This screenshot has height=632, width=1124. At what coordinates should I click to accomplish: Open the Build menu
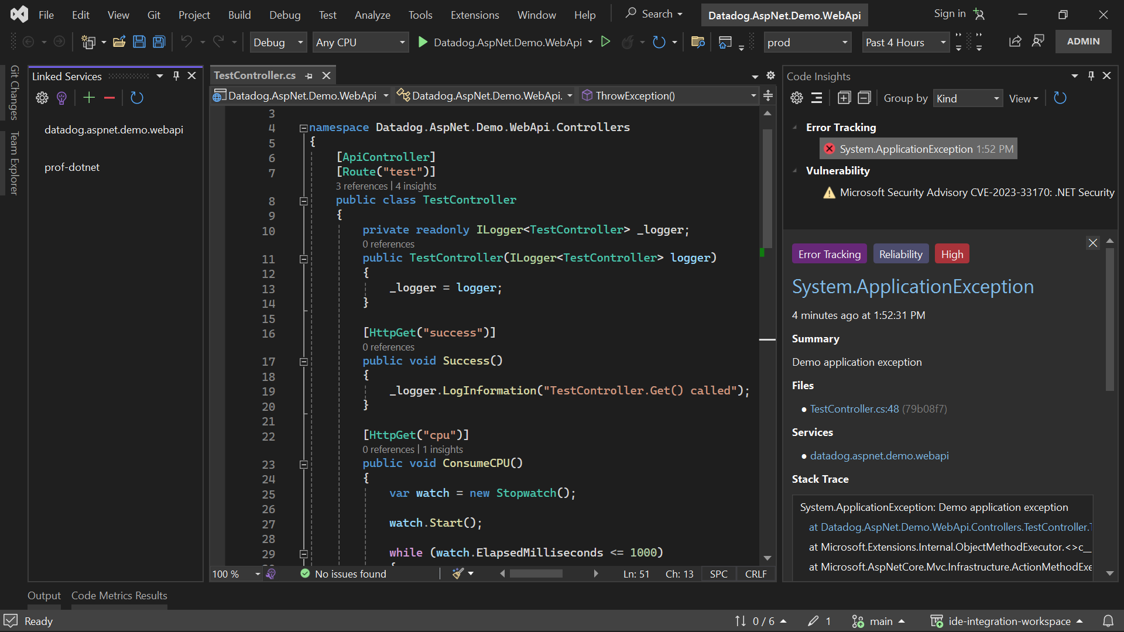pos(239,15)
